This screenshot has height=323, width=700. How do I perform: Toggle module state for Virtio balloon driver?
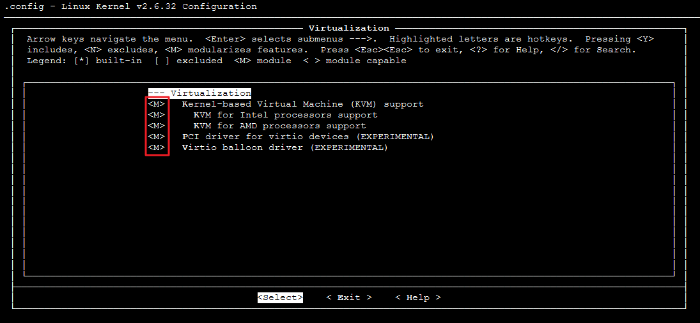point(157,147)
